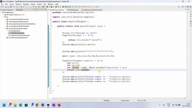Select com.programerguide.Predicate package

19,26
